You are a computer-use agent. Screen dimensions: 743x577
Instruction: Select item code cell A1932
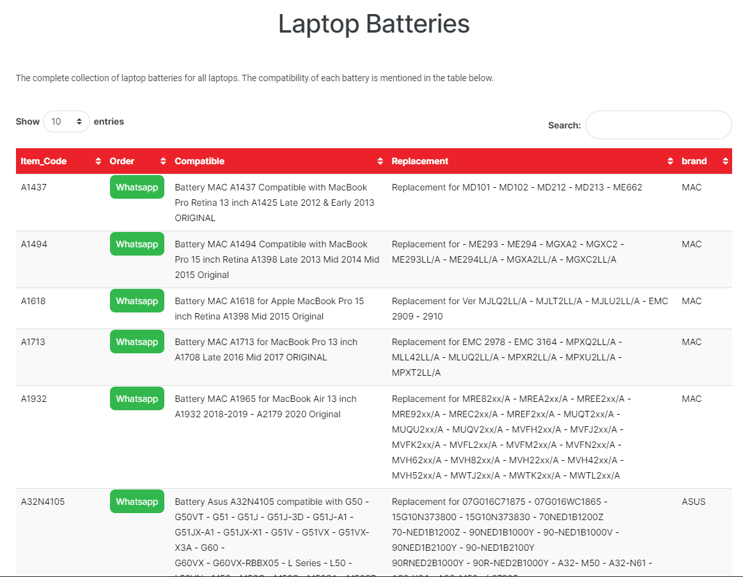(x=34, y=399)
